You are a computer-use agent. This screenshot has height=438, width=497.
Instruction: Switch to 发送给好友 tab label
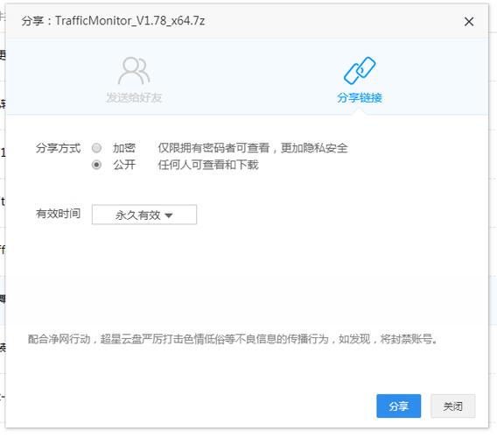(134, 97)
